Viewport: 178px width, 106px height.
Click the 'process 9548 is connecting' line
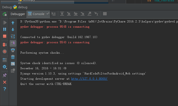(x=55, y=27)
